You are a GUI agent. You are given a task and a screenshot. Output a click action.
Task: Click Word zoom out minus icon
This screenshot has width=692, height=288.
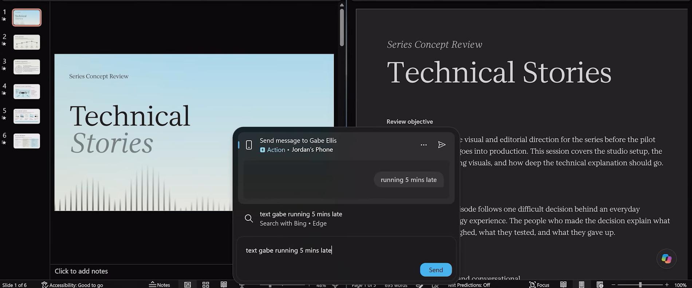[613, 285]
